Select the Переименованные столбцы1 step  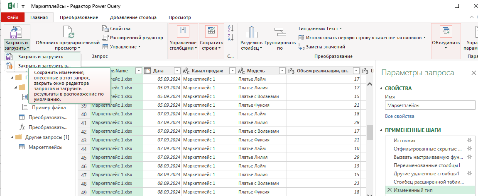(427, 165)
